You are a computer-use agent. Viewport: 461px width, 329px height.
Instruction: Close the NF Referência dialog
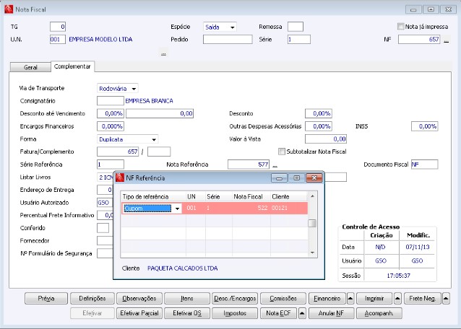(314, 177)
